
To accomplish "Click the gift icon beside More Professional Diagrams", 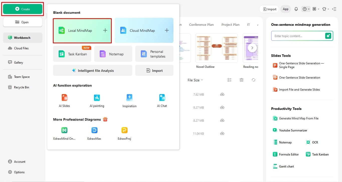I will (105, 119).
